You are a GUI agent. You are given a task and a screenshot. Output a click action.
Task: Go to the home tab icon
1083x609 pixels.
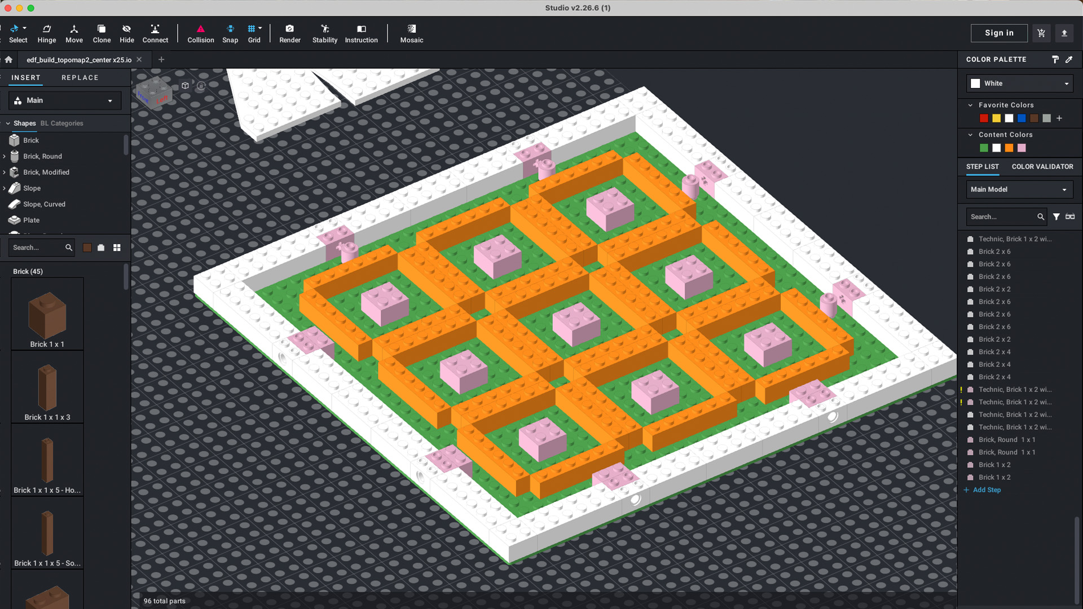click(8, 59)
